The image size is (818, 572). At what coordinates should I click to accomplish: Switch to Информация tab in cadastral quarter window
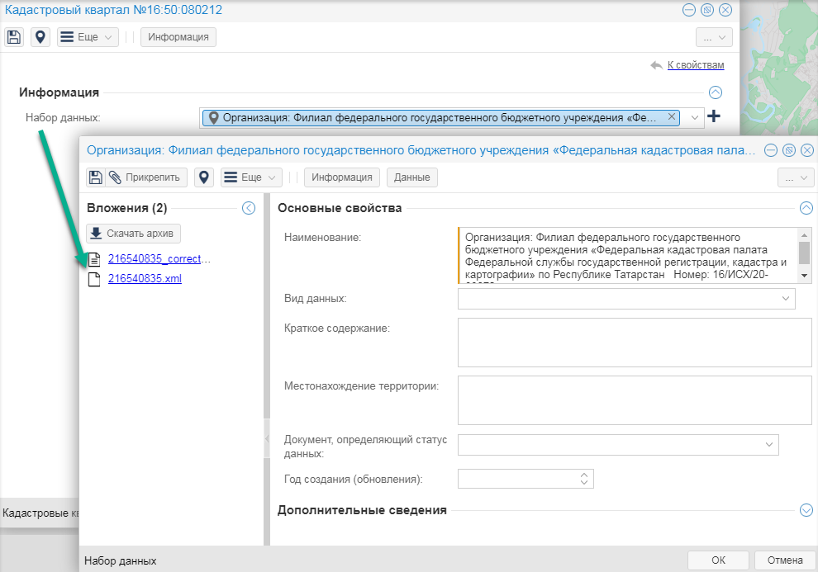click(x=178, y=37)
